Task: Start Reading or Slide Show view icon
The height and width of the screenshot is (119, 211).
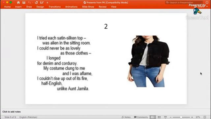Action: 166,117
